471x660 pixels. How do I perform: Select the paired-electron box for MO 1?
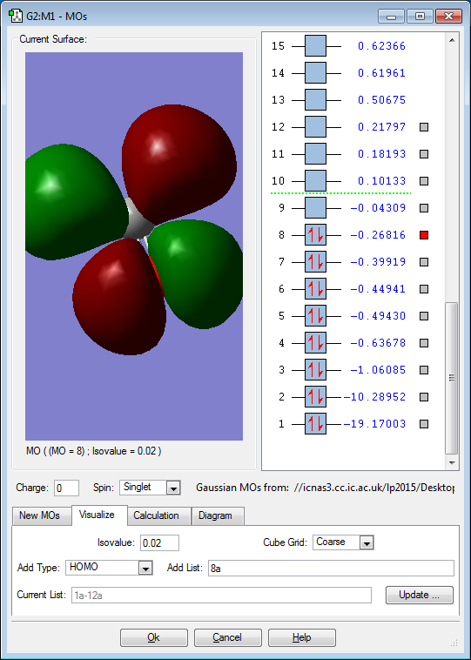tap(315, 424)
